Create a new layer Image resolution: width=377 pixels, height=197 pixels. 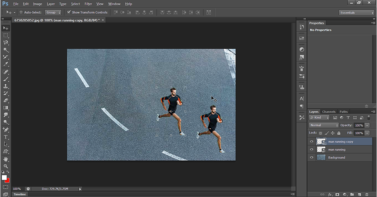pyautogui.click(x=360, y=194)
